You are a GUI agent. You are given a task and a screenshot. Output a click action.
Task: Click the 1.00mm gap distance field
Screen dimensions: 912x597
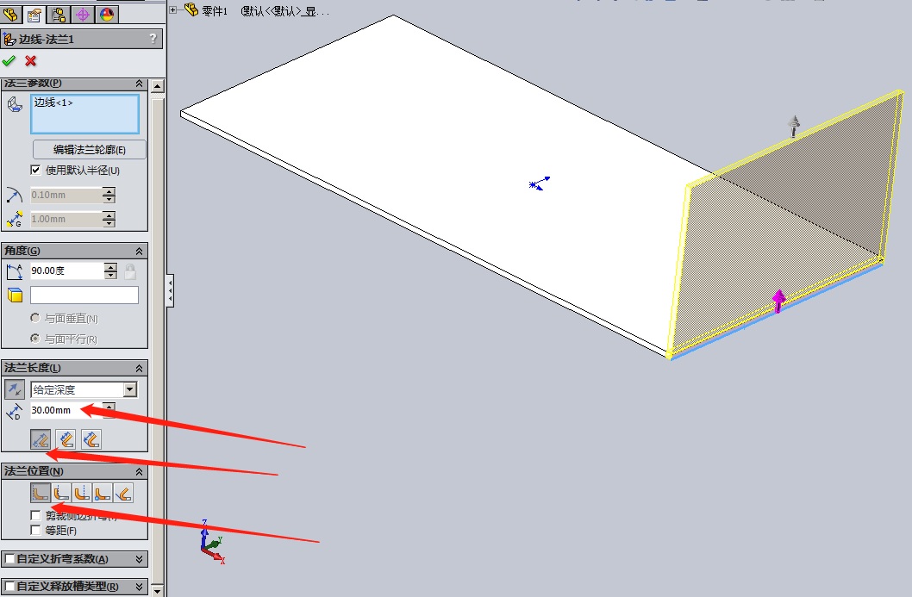pos(66,219)
